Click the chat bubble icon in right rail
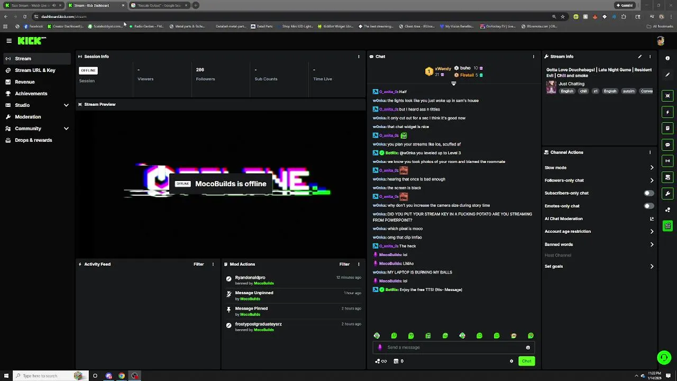677x381 pixels. pyautogui.click(x=667, y=144)
